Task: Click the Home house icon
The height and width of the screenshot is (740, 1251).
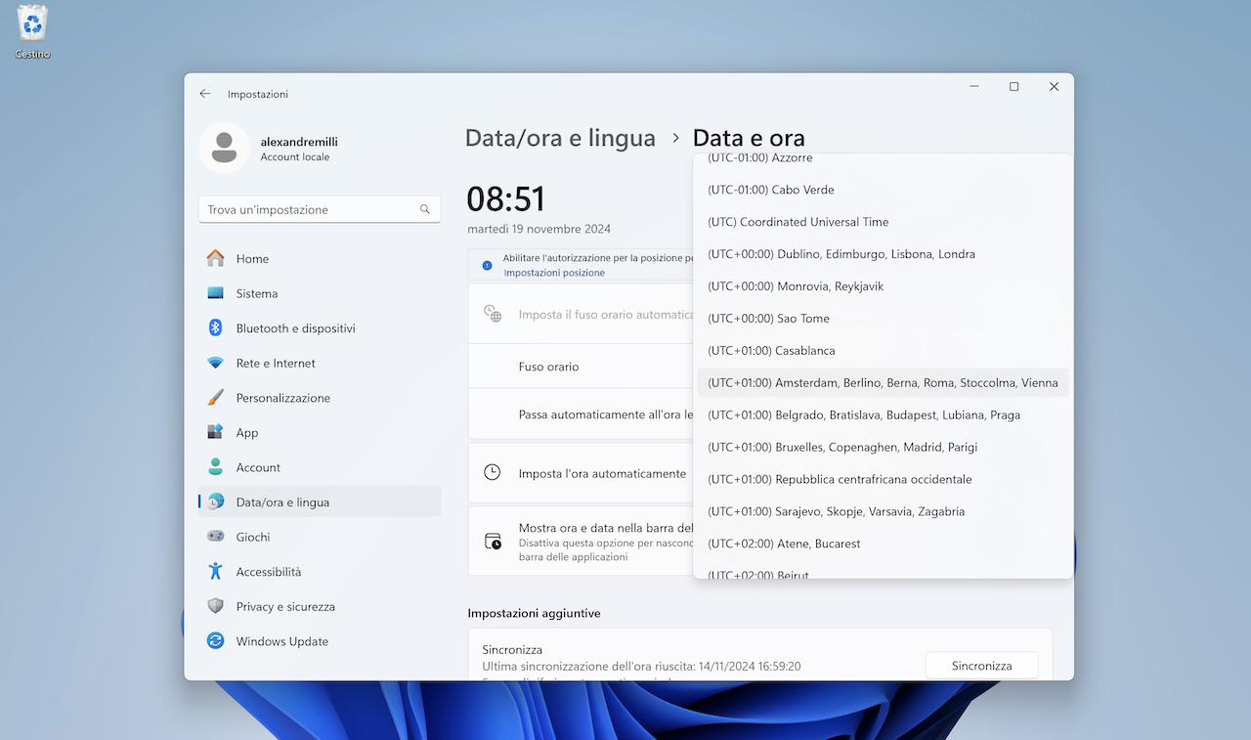Action: tap(216, 258)
